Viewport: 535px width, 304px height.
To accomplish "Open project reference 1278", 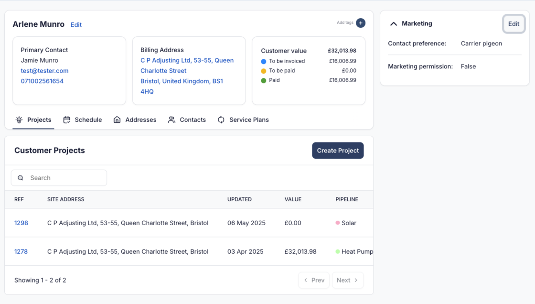I will tap(21, 251).
